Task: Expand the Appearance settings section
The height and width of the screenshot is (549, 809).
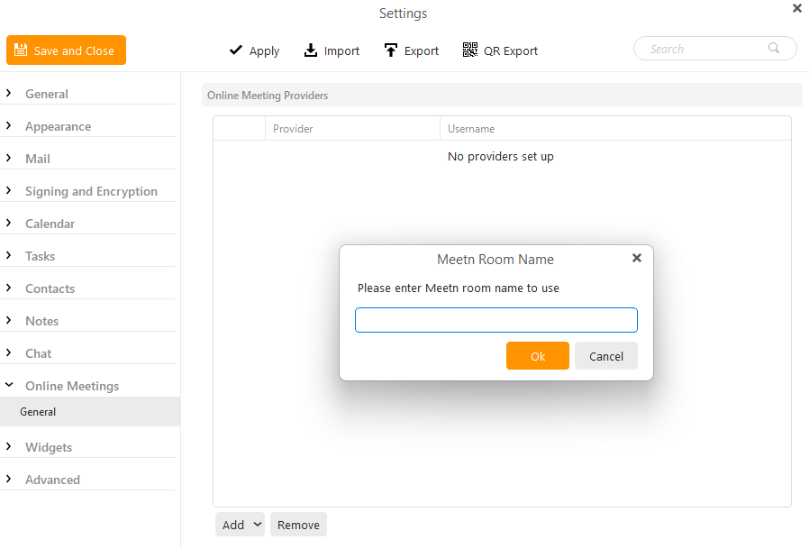Action: (x=8, y=125)
